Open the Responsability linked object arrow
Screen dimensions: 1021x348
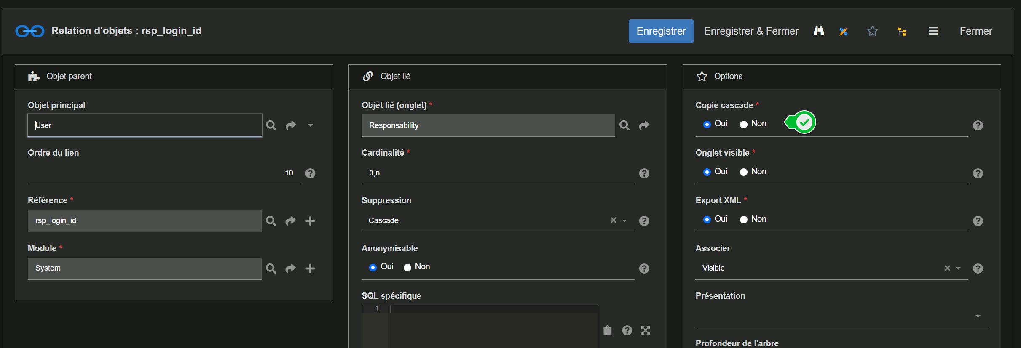coord(644,125)
